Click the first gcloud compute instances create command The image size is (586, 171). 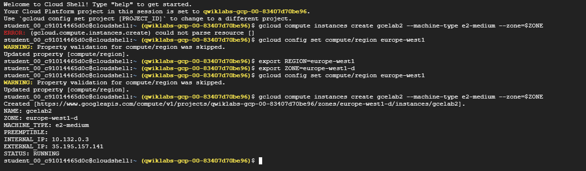(401, 26)
